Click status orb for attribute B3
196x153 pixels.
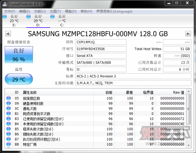9,119
